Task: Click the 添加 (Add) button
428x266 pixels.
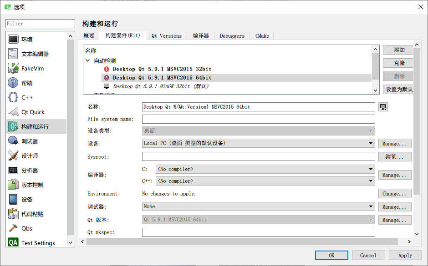Action: tap(398, 50)
